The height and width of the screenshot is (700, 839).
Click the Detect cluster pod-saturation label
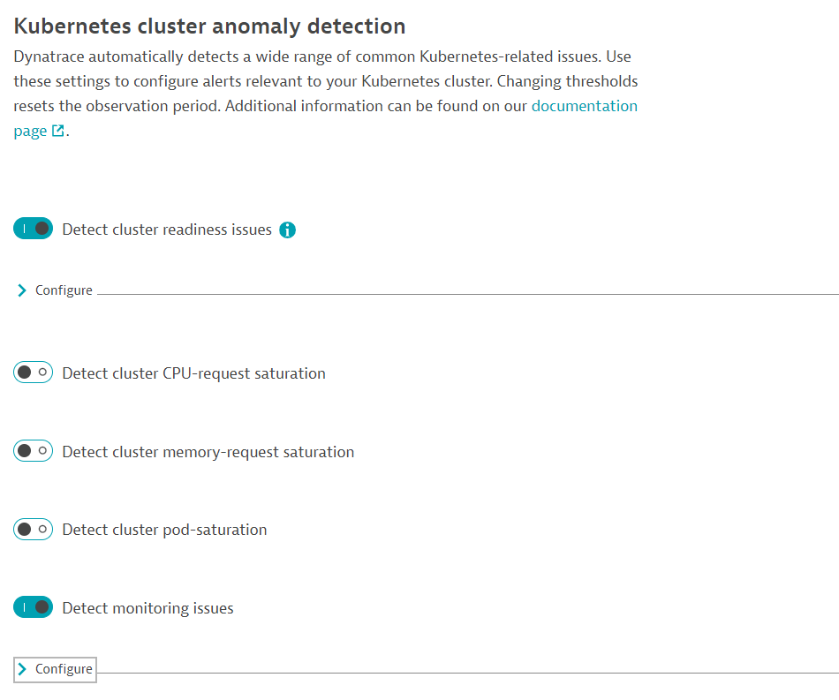click(x=164, y=530)
